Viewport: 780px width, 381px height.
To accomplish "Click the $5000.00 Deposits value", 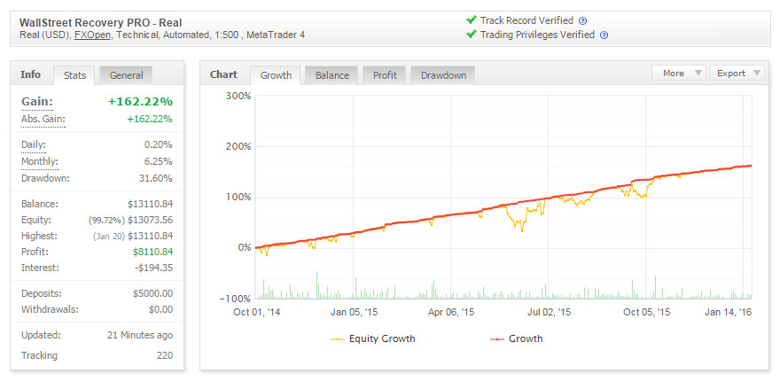I will coord(152,293).
